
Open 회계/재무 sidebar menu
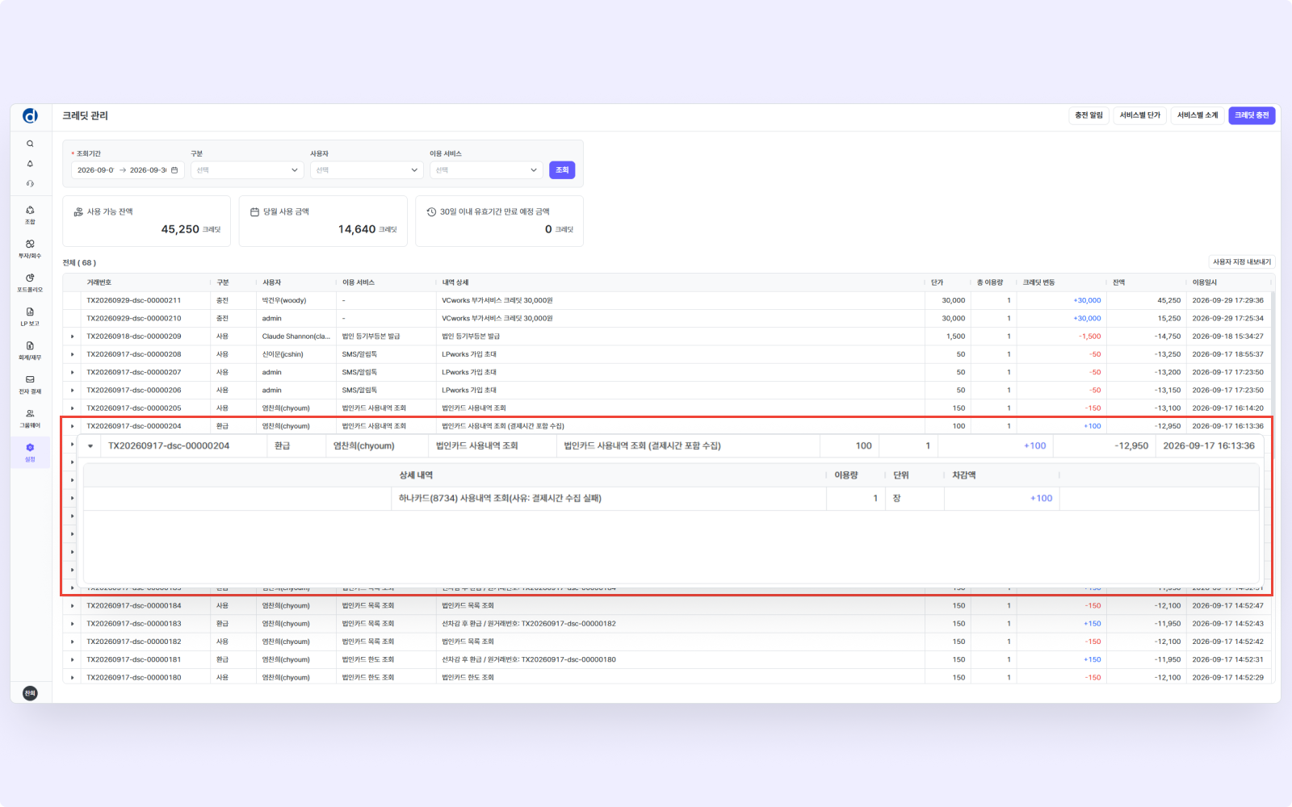pos(30,350)
